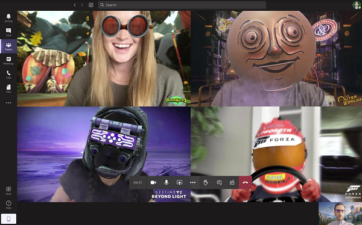Open the Chat section

pyautogui.click(x=8, y=32)
